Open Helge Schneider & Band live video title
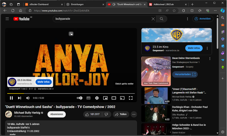This screenshot has width=227, height=136. 189,127
